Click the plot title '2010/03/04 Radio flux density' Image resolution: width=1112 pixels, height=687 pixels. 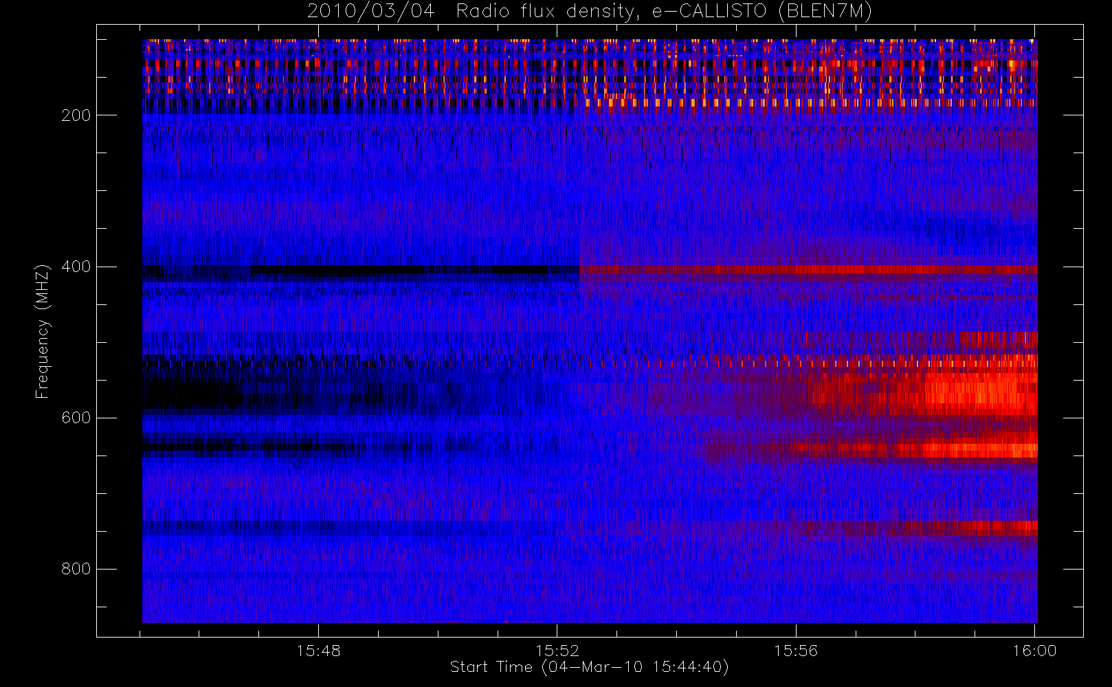(590, 11)
